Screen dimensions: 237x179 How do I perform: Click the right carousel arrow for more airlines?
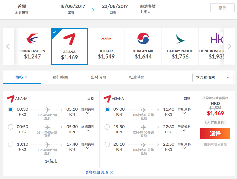229,46
